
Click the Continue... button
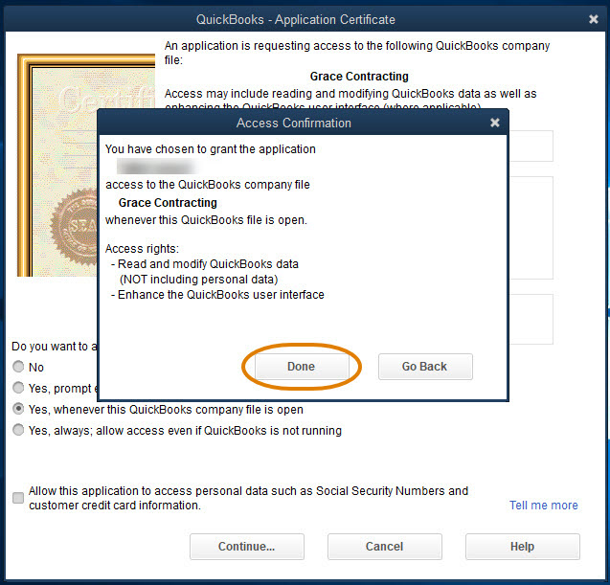click(x=247, y=547)
